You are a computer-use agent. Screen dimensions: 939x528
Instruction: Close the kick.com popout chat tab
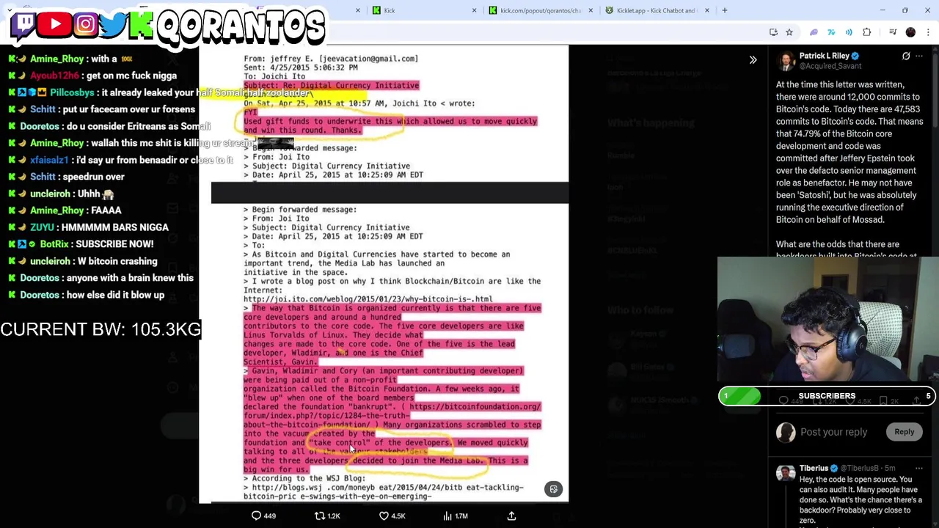(591, 10)
